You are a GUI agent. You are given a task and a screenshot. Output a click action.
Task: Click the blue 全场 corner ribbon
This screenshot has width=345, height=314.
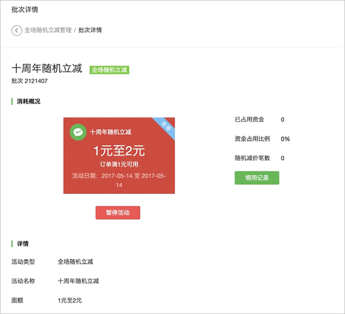[x=166, y=126]
